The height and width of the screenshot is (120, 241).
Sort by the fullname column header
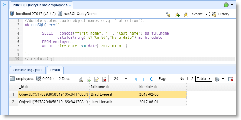[114, 87]
